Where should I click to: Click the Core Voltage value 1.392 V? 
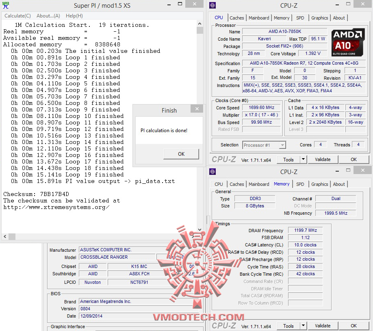click(312, 53)
